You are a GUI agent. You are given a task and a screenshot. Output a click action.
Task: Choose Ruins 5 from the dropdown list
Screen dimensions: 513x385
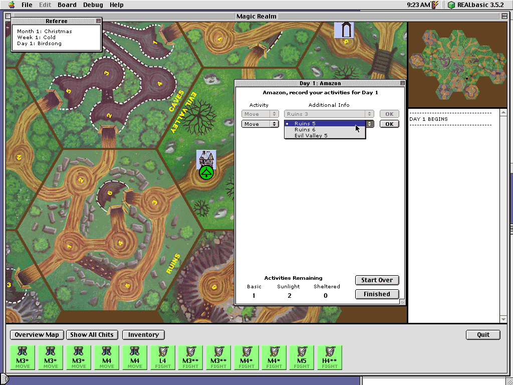(325, 123)
